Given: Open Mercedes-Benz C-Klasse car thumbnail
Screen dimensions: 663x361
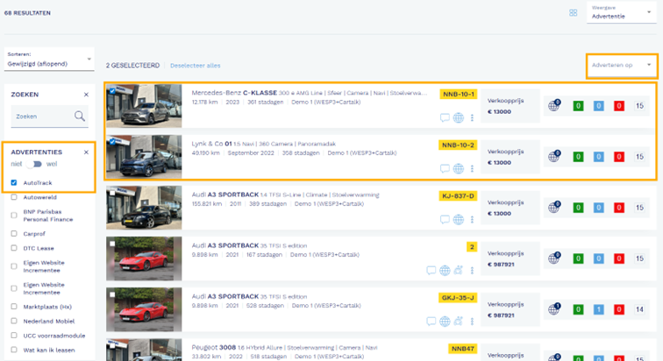Looking at the screenshot, I should pyautogui.click(x=144, y=106).
